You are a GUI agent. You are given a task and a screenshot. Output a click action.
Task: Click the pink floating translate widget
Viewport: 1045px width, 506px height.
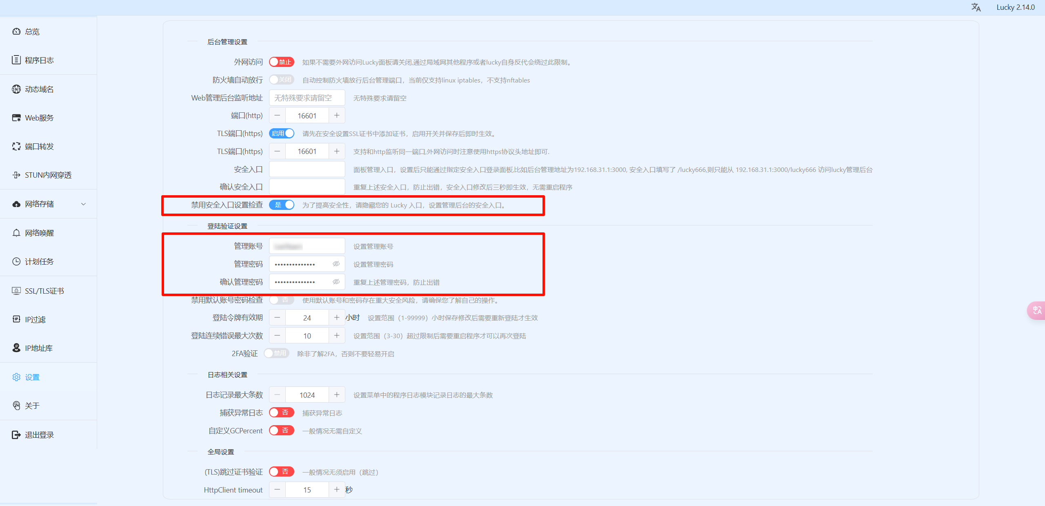click(1036, 310)
